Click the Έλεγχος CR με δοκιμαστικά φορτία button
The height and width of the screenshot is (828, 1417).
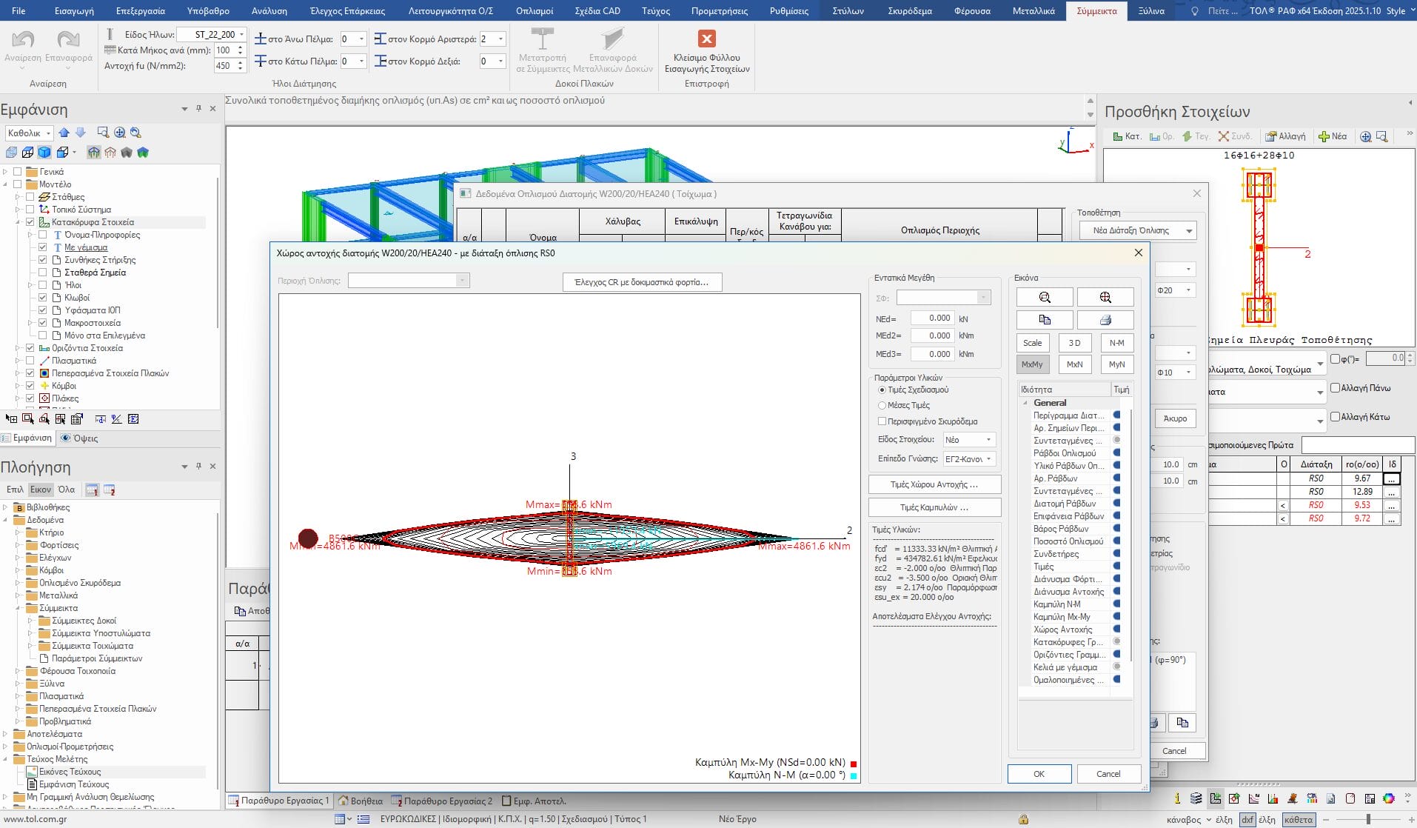641,282
